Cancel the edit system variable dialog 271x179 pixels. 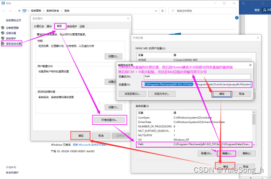242,94
